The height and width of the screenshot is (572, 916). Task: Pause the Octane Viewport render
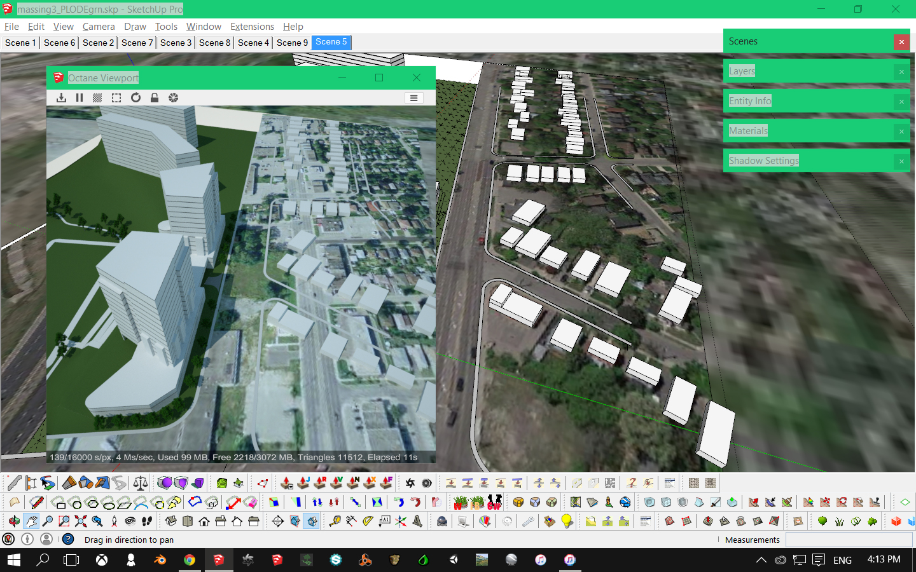pos(80,98)
